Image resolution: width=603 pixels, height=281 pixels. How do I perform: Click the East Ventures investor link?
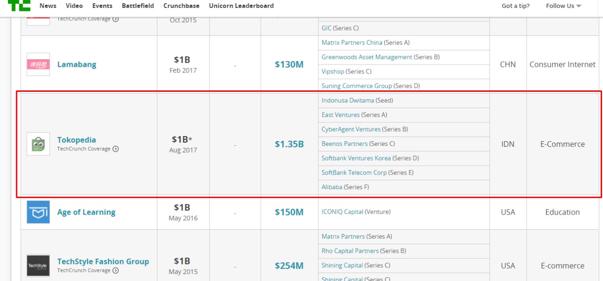pyautogui.click(x=341, y=115)
